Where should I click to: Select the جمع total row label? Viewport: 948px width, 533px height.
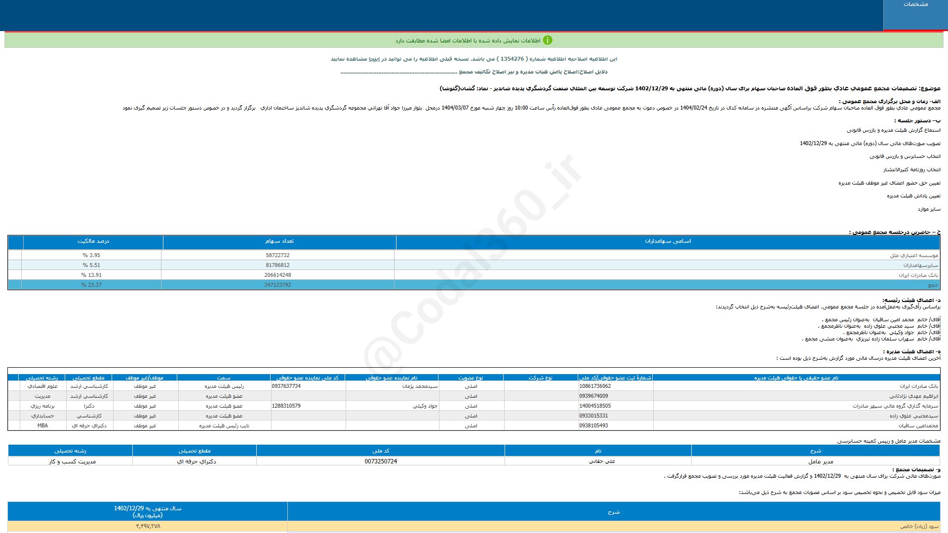[933, 285]
